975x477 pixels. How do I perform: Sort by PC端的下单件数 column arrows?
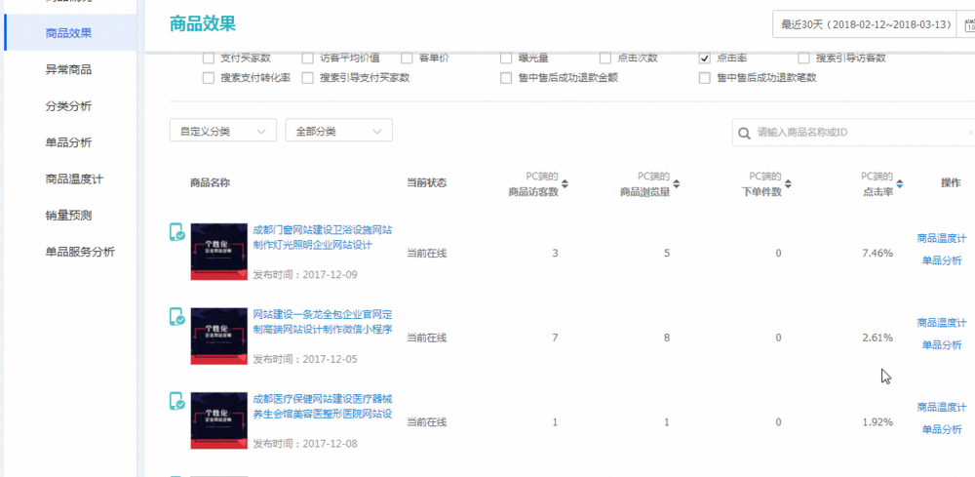(788, 184)
